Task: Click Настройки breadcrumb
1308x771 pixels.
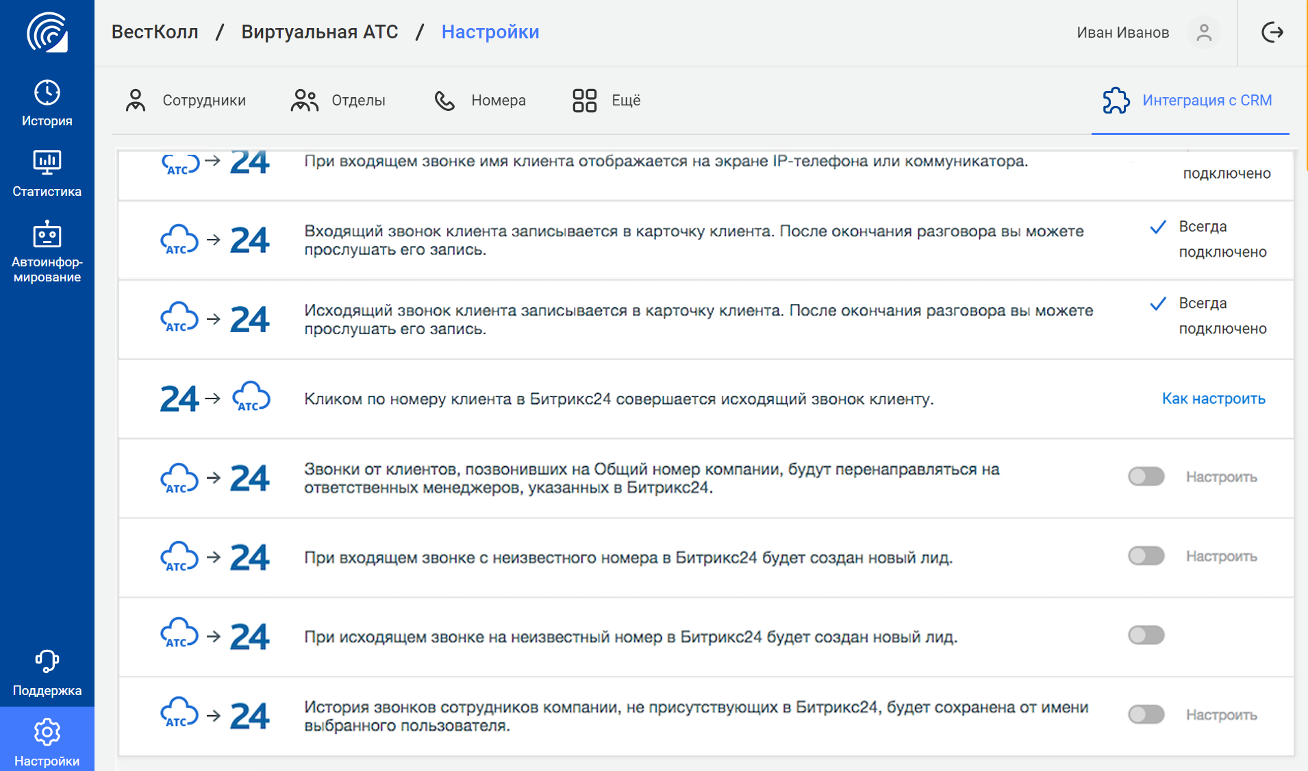Action: (x=490, y=32)
